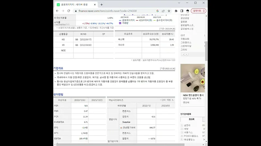This screenshot has height=146, width=261.
Task: Open the NEW 핸드블렌더 출시 ad link
Action: tap(193, 95)
